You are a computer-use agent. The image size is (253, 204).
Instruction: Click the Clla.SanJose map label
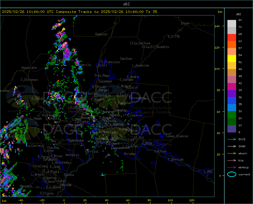click(x=140, y=43)
